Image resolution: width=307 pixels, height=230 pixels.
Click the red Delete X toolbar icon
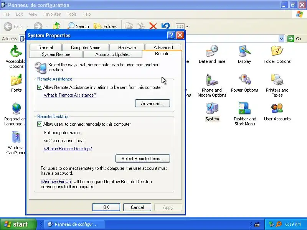coord(153,26)
